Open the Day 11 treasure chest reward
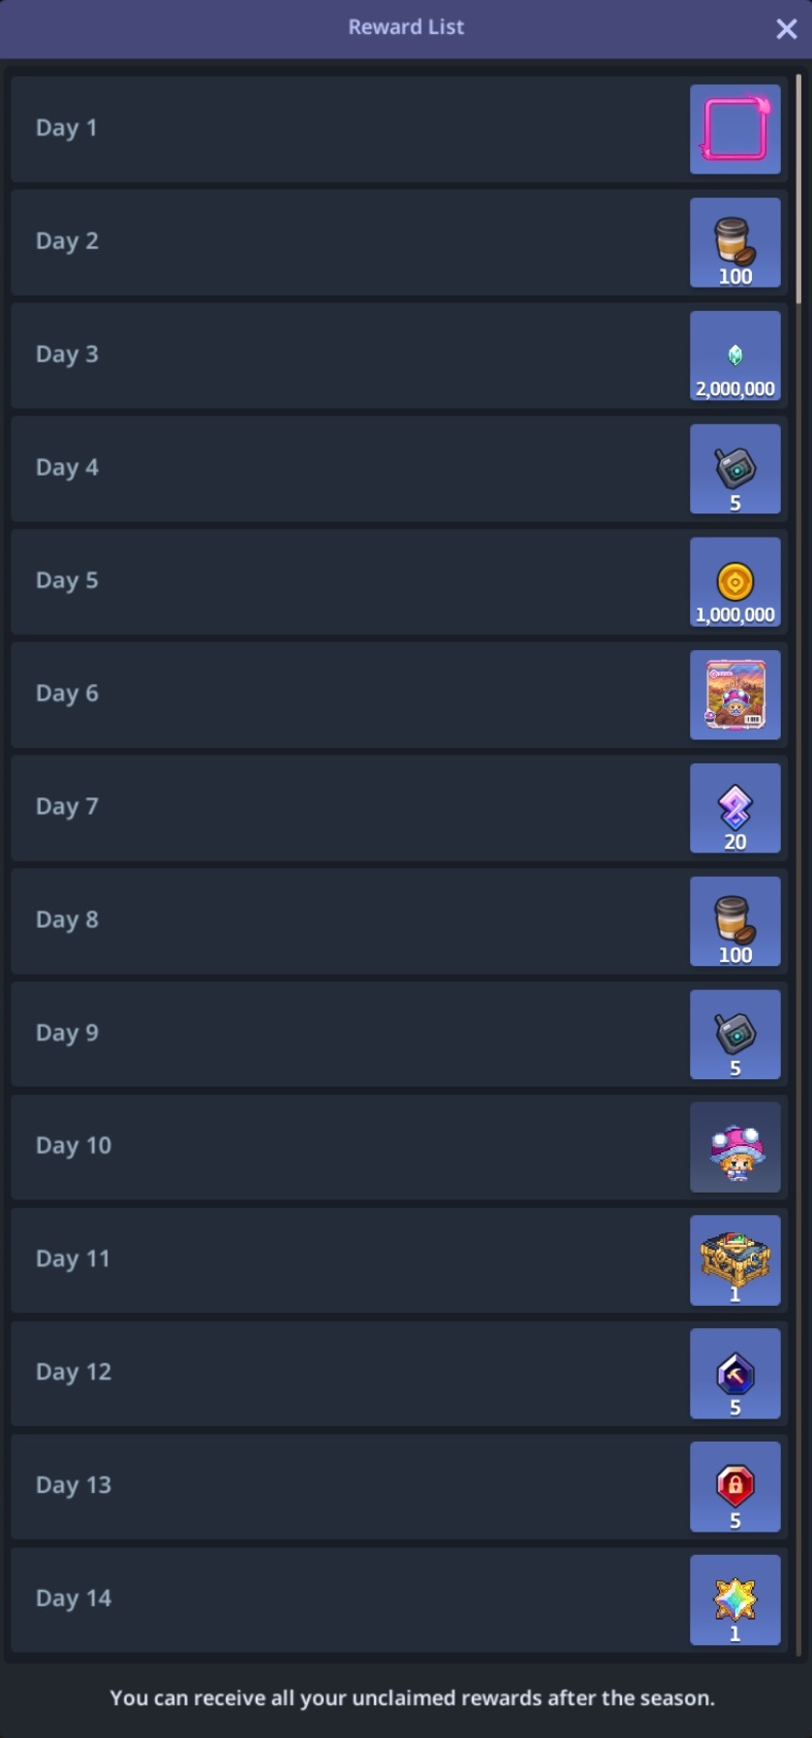 734,1260
